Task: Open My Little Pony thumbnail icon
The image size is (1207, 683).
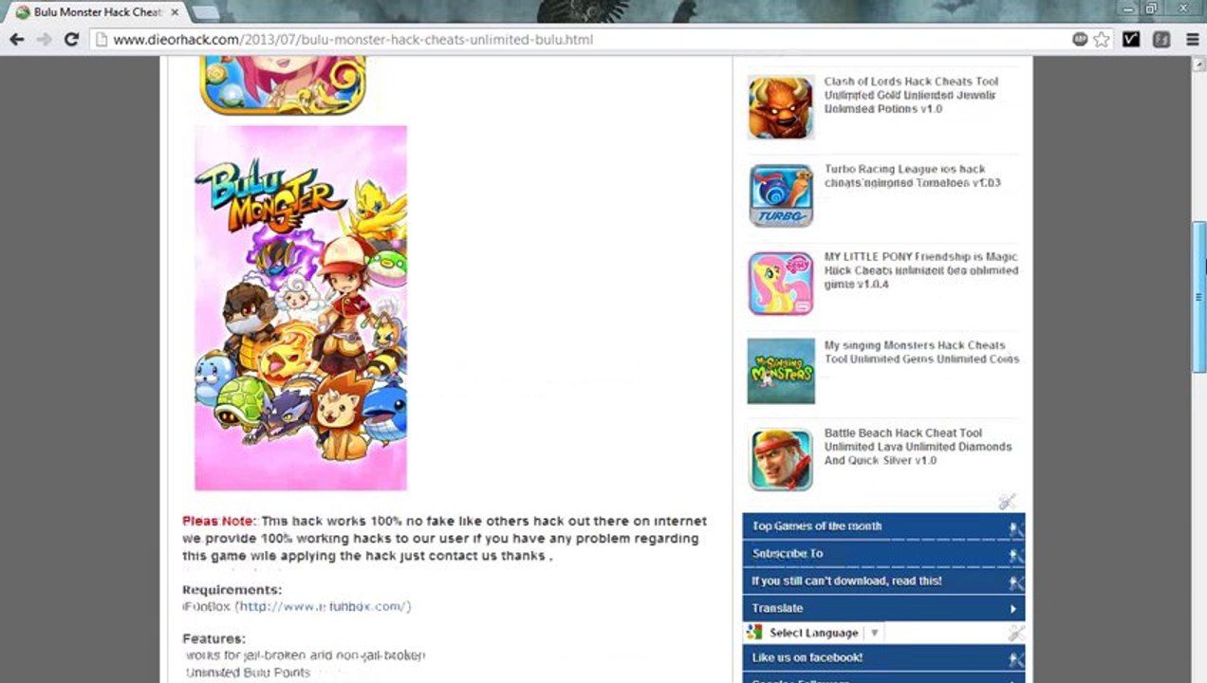Action: 781,283
